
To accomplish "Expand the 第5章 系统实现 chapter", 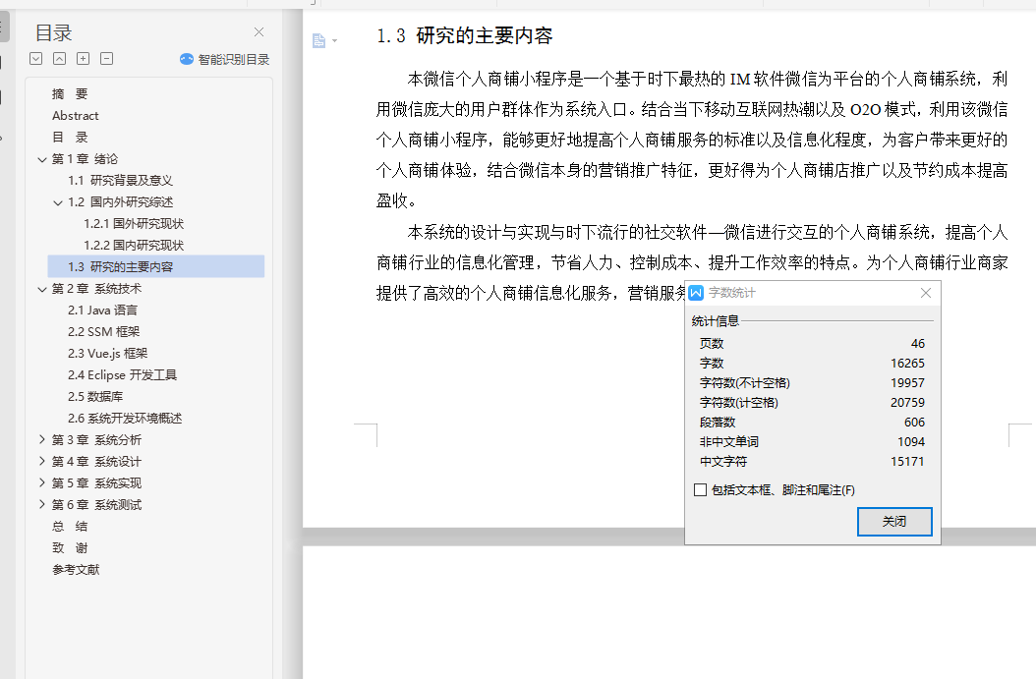I will pos(40,482).
